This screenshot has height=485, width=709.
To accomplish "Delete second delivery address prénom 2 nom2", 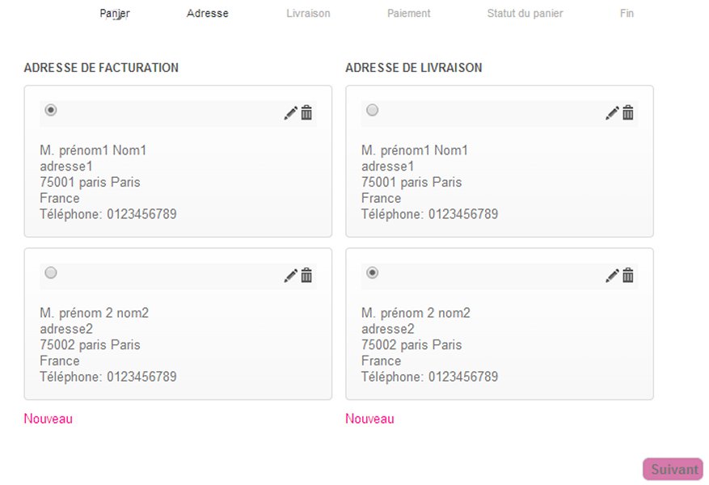I will pyautogui.click(x=628, y=276).
